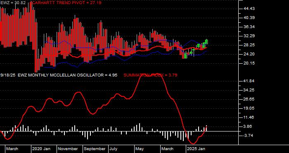289x153 pixels.
Task: Select the 2020 Jan date marker
Action: (x=41, y=149)
